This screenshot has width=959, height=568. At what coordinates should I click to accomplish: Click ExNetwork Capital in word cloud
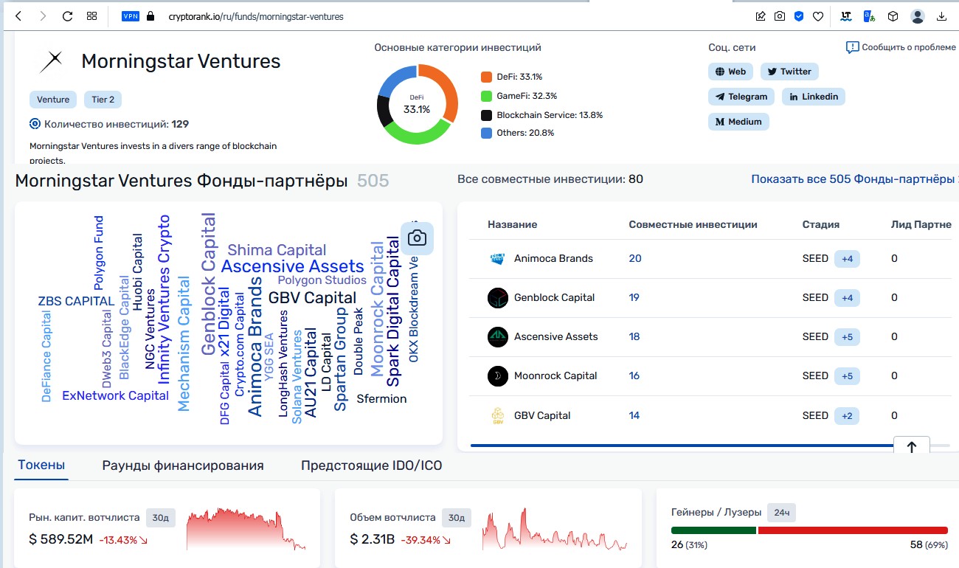tap(116, 396)
